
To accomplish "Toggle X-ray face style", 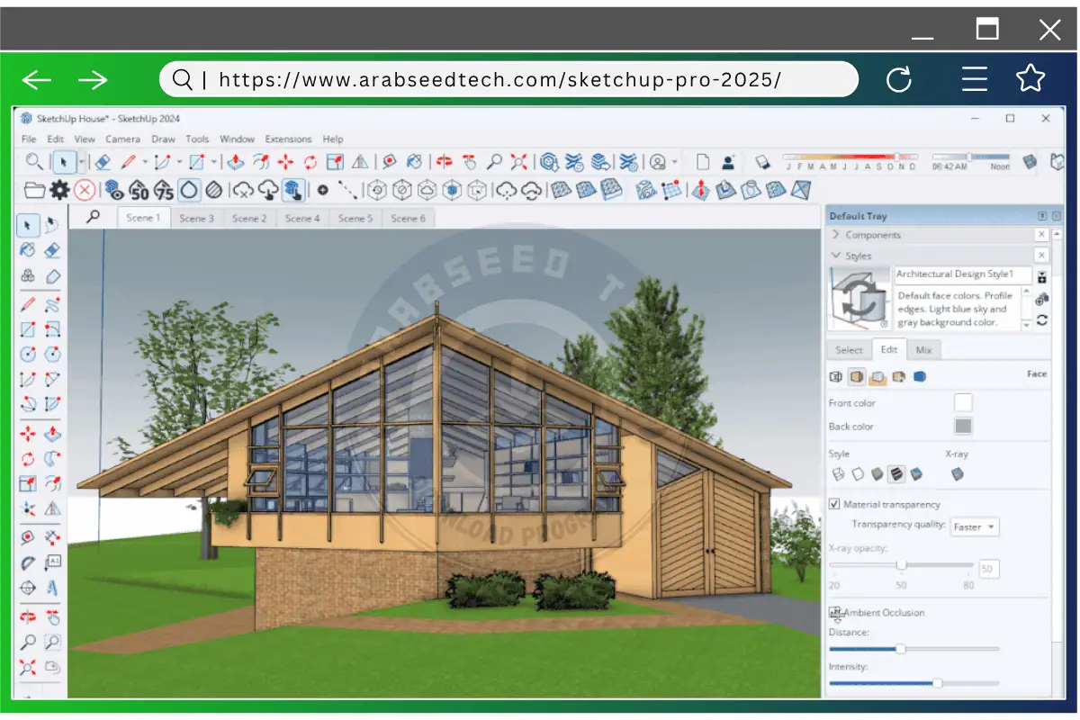I will (958, 473).
